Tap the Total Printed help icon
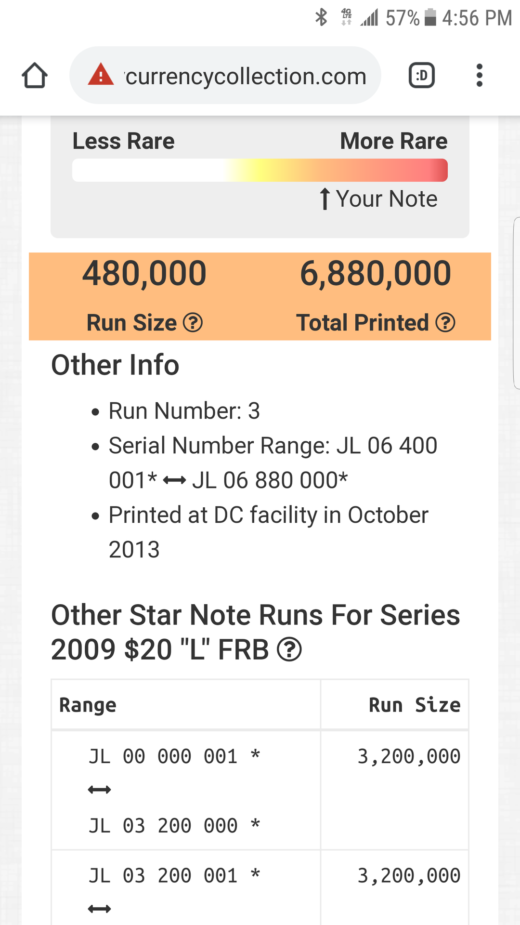Image resolution: width=520 pixels, height=925 pixels. pos(445,322)
